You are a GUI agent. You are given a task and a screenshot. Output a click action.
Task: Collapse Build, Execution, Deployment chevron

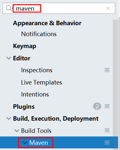click(9, 118)
